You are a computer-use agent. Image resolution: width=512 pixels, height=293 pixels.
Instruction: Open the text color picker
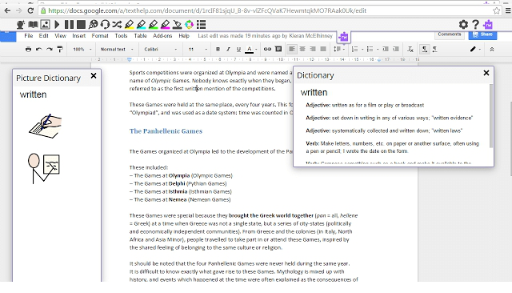pyautogui.click(x=250, y=50)
